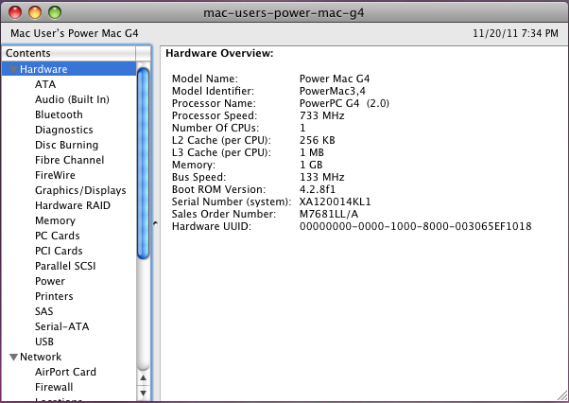Select FireWire in Contents
This screenshot has height=403, width=569.
click(x=55, y=175)
